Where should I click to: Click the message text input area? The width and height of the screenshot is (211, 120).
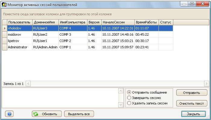[60, 98]
